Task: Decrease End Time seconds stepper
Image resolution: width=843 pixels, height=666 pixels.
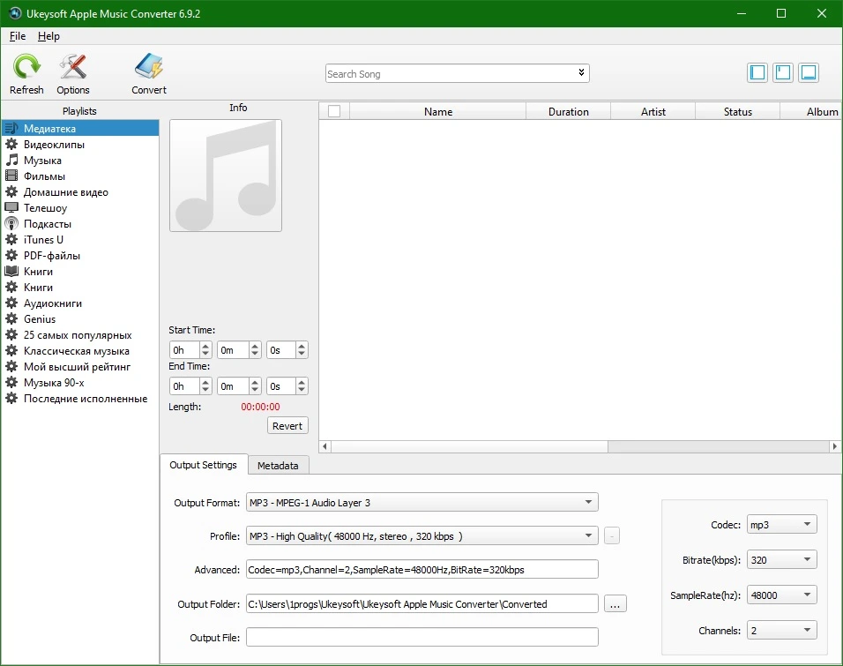Action: 302,390
